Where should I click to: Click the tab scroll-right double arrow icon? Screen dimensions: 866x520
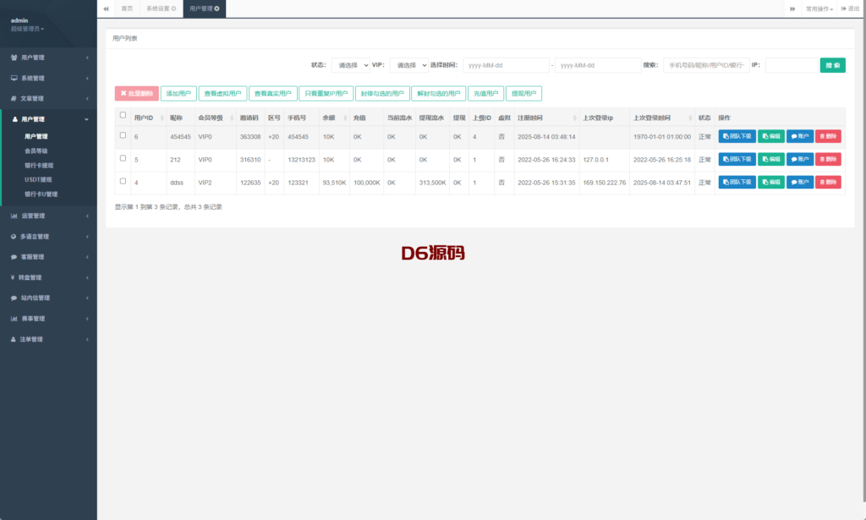point(792,8)
